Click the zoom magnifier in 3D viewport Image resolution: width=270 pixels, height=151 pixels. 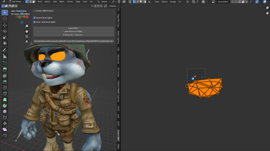tap(27, 26)
